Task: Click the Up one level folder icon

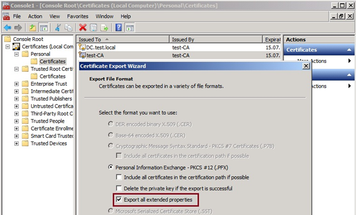Action: click(x=33, y=28)
